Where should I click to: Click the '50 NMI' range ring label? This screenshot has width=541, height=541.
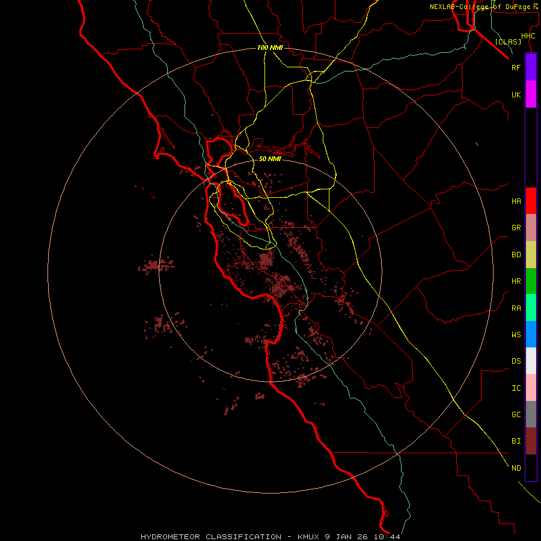pyautogui.click(x=270, y=159)
